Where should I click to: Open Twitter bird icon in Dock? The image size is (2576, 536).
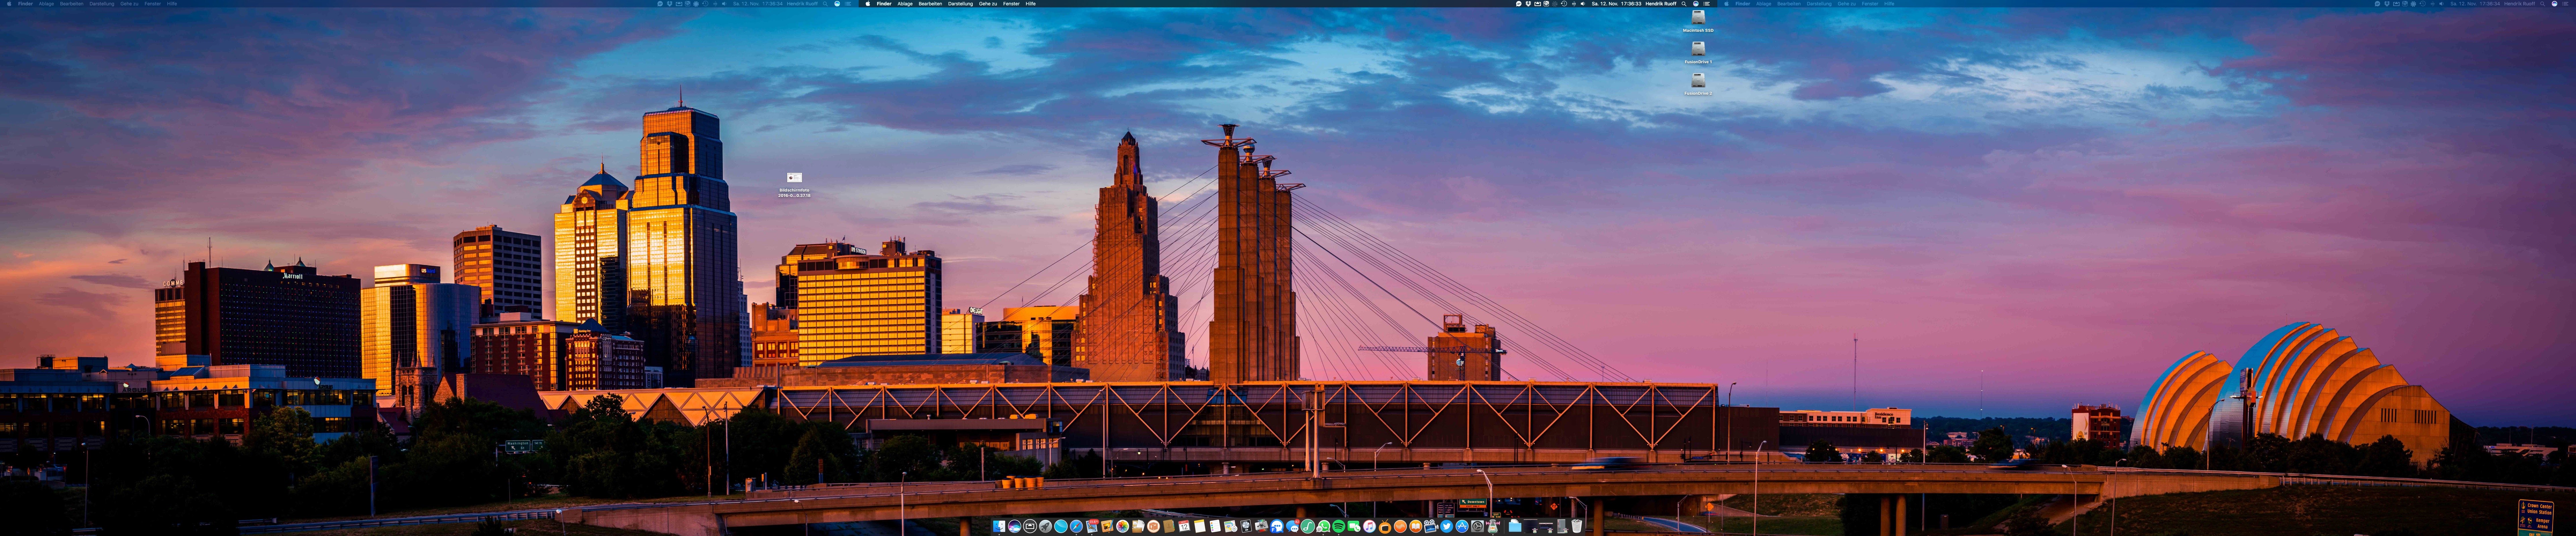pos(1447,526)
